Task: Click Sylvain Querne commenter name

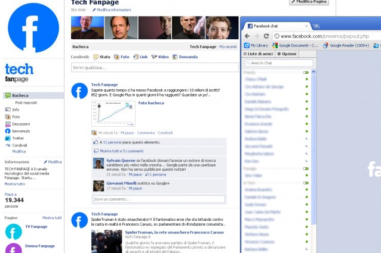Action: (121, 161)
